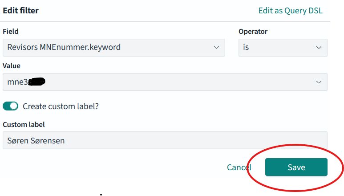Click the "Edit filter" heading
344x196 pixels.
point(21,11)
